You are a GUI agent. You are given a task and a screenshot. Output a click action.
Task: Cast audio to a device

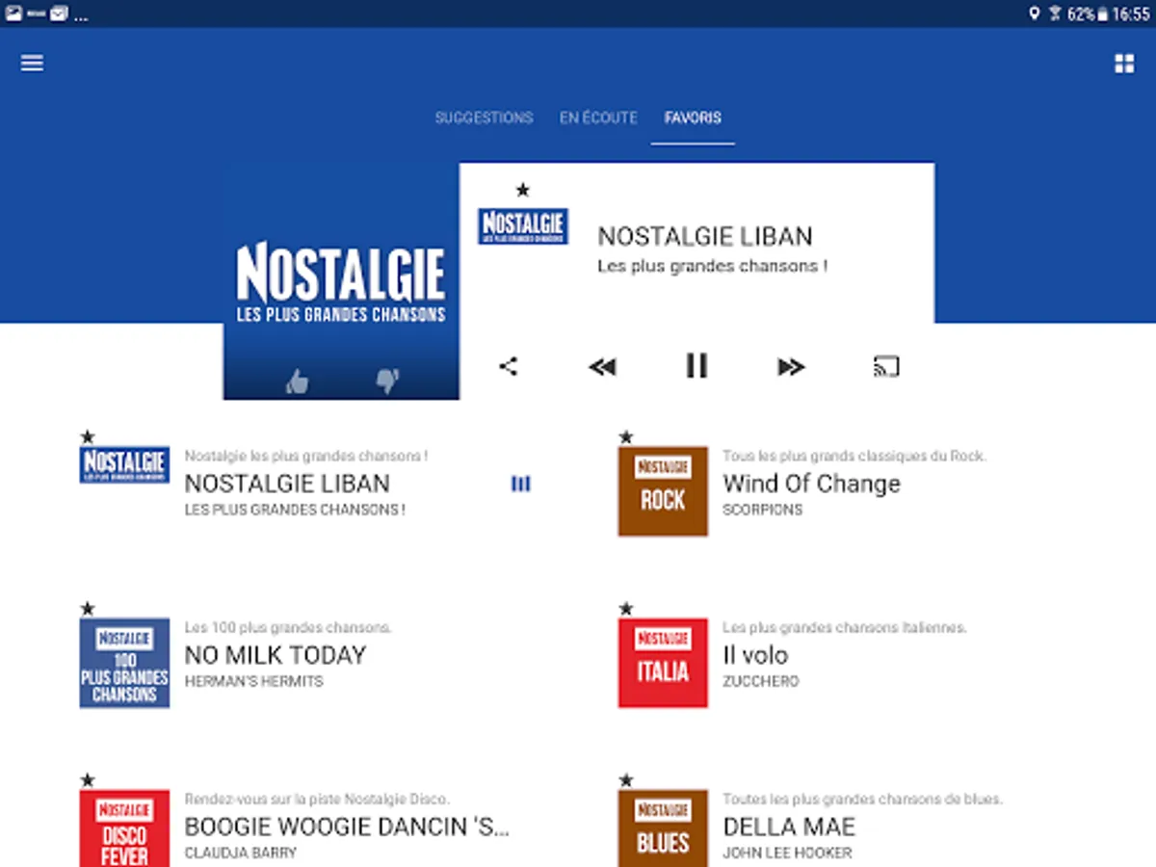click(886, 366)
